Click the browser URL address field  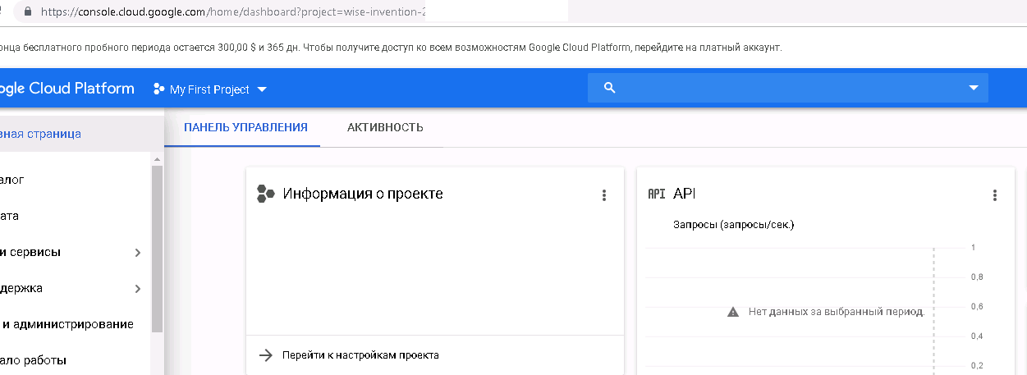pyautogui.click(x=291, y=12)
